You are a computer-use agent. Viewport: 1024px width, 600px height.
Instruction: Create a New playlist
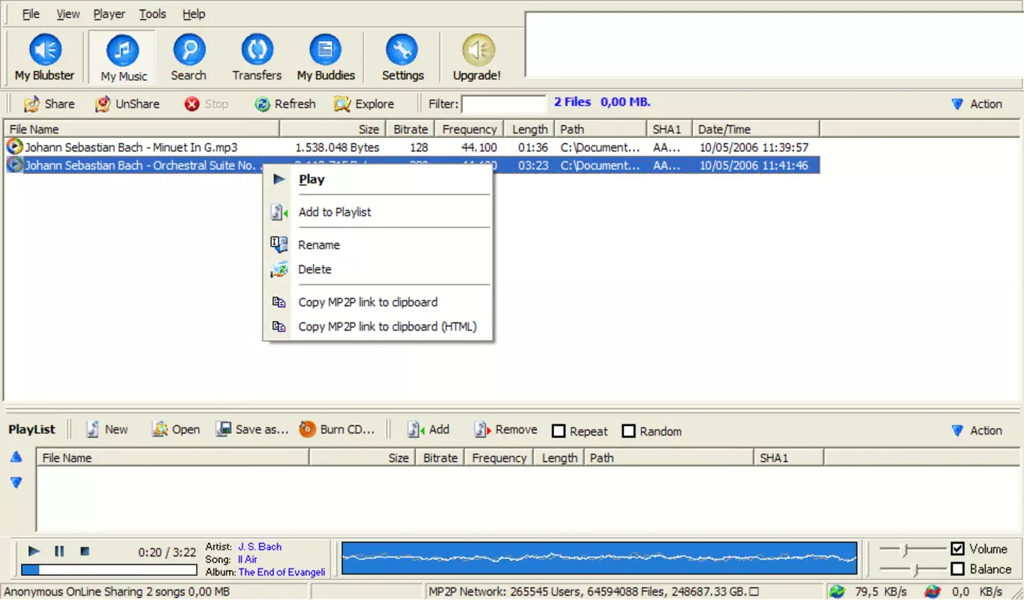click(107, 430)
